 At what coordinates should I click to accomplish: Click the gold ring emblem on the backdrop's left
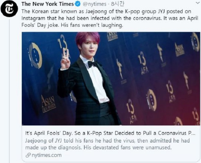pos(36,55)
